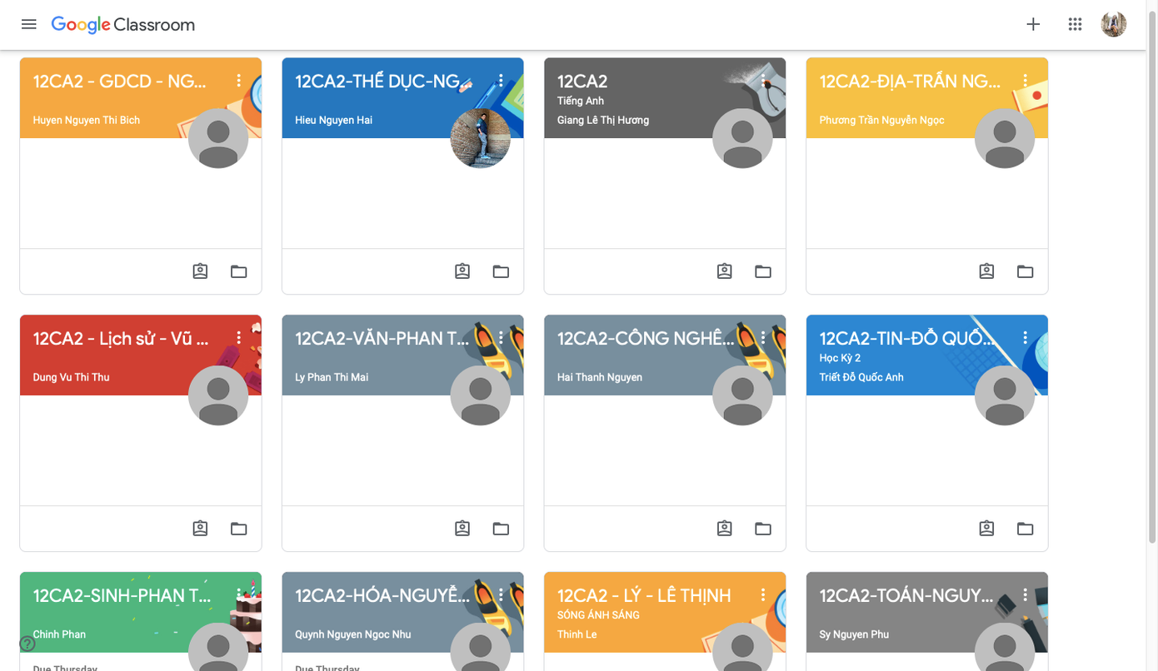1158x671 pixels.
Task: Open your work for 12CA2 Tiếng Anh
Action: coord(724,271)
